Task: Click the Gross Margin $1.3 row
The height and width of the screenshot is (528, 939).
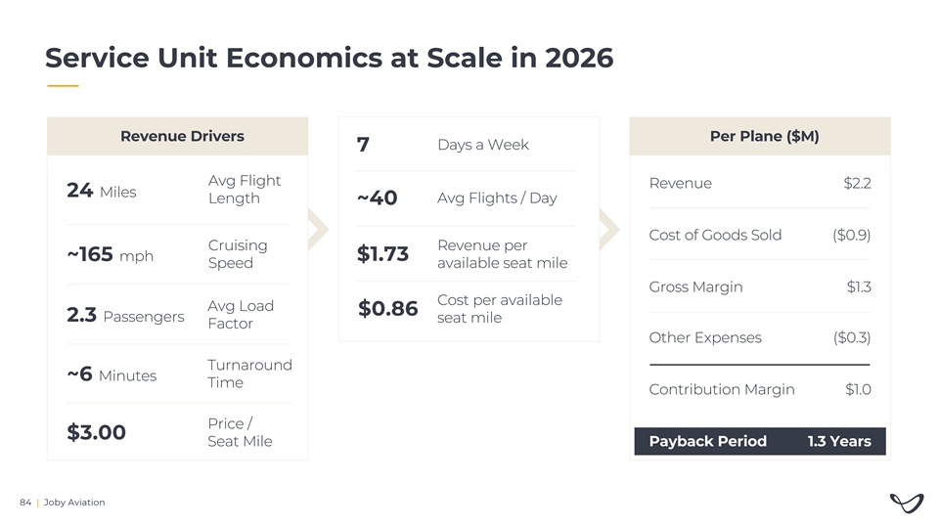Action: click(759, 286)
